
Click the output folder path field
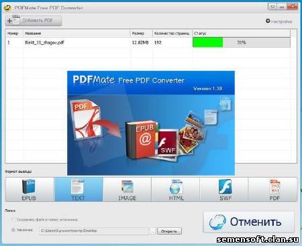(94, 231)
